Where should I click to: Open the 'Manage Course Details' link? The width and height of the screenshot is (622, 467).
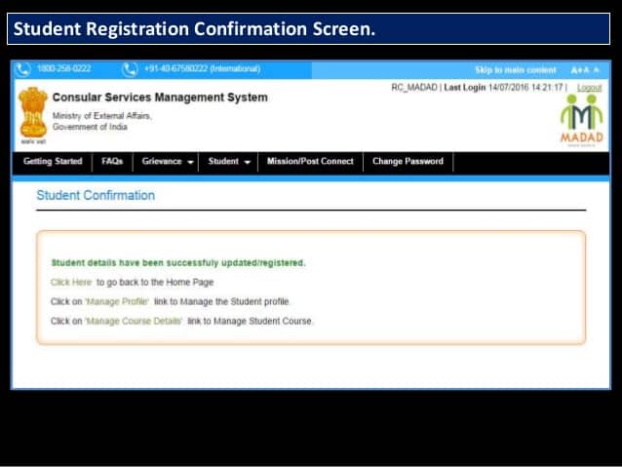(x=134, y=321)
